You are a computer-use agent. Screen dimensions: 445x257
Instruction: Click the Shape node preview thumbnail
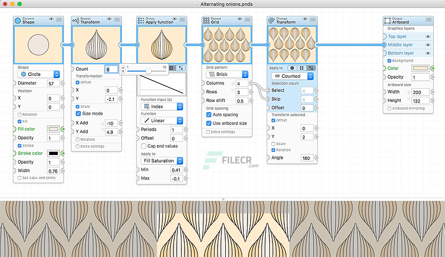38,45
